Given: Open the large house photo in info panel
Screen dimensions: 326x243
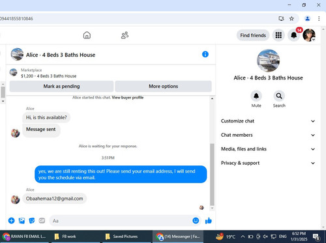Looking at the screenshot, I should pyautogui.click(x=268, y=61).
